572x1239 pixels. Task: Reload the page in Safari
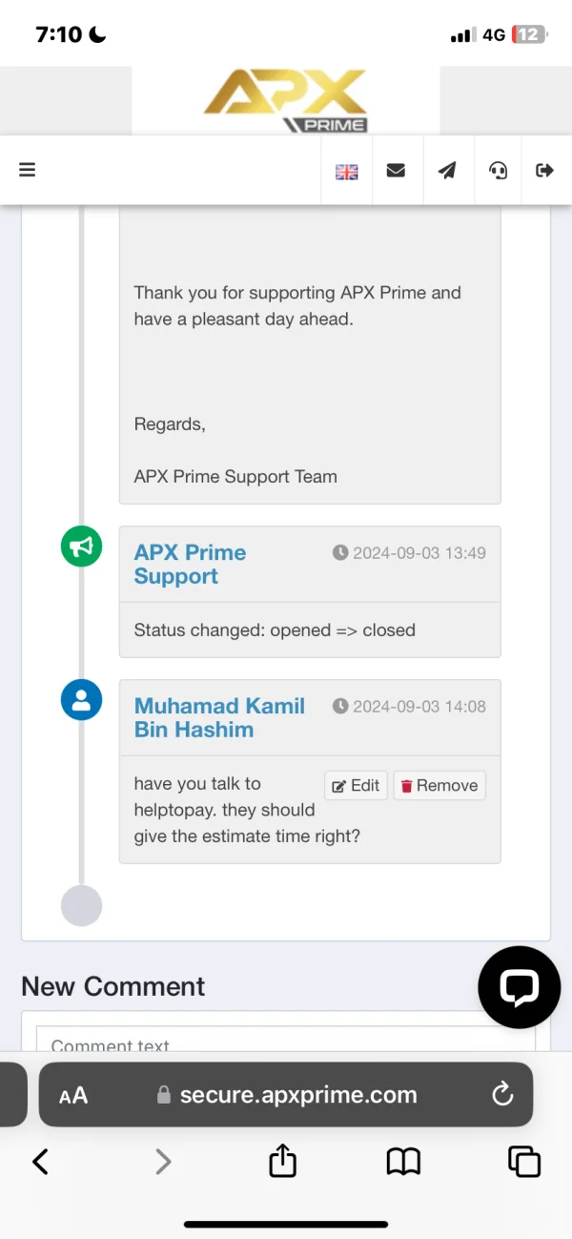tap(502, 1095)
